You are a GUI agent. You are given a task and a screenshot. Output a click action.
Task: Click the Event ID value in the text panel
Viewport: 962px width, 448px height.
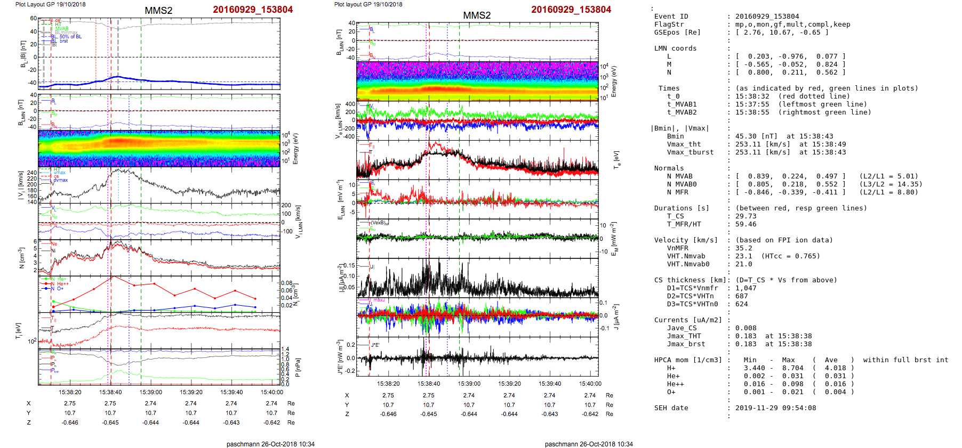[767, 17]
